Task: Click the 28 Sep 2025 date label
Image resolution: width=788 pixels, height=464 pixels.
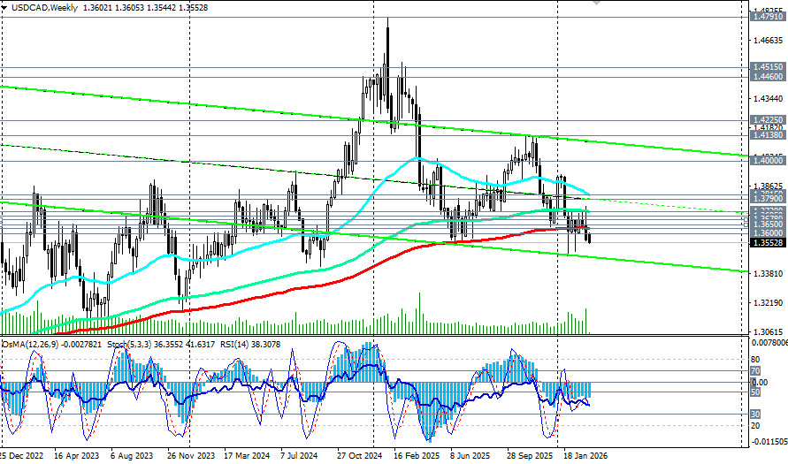Action: coord(530,456)
